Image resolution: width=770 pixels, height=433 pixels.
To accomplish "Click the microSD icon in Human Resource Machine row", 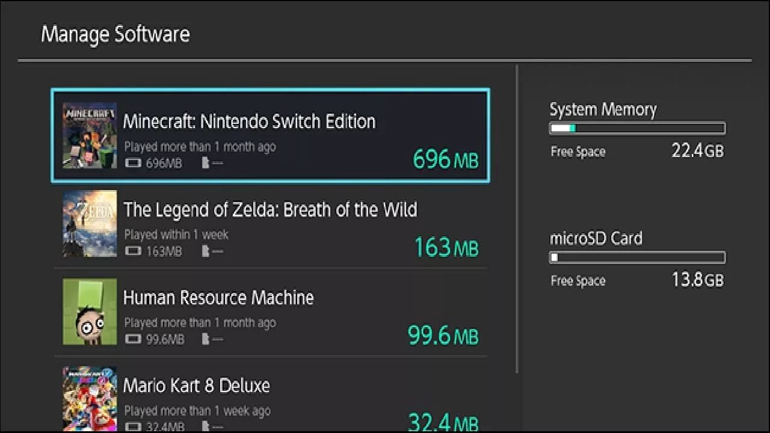I will [206, 339].
